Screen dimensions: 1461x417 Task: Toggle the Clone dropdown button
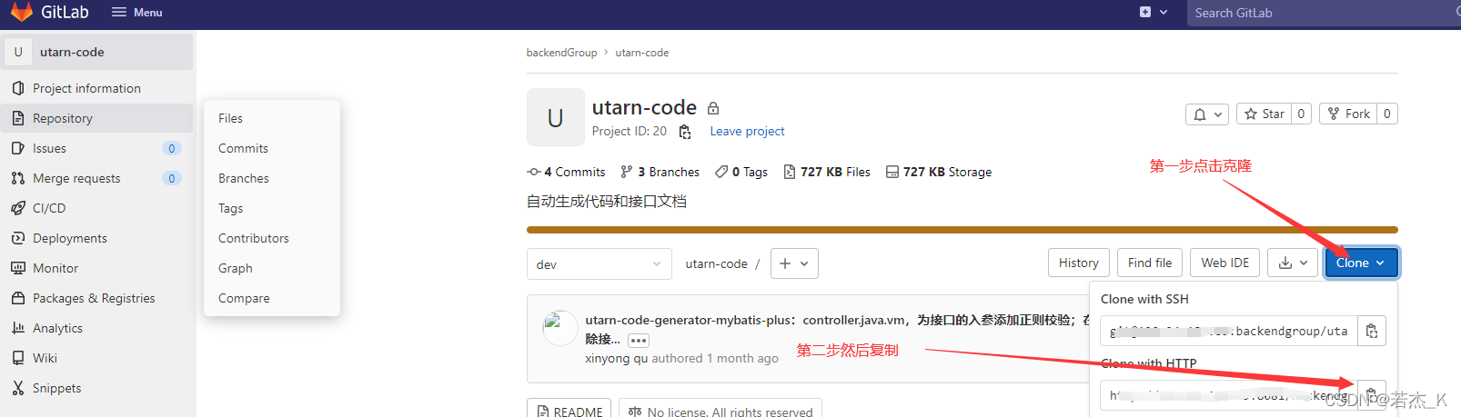tap(1361, 263)
